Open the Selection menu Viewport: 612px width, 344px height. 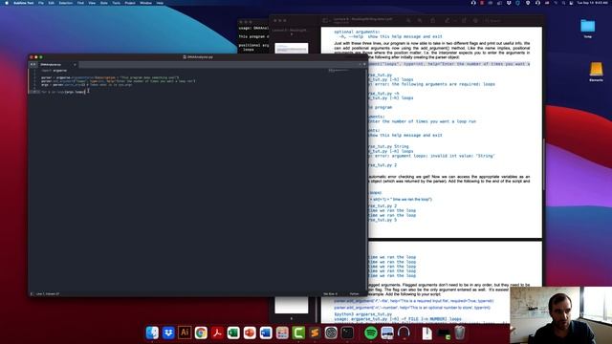66,3
